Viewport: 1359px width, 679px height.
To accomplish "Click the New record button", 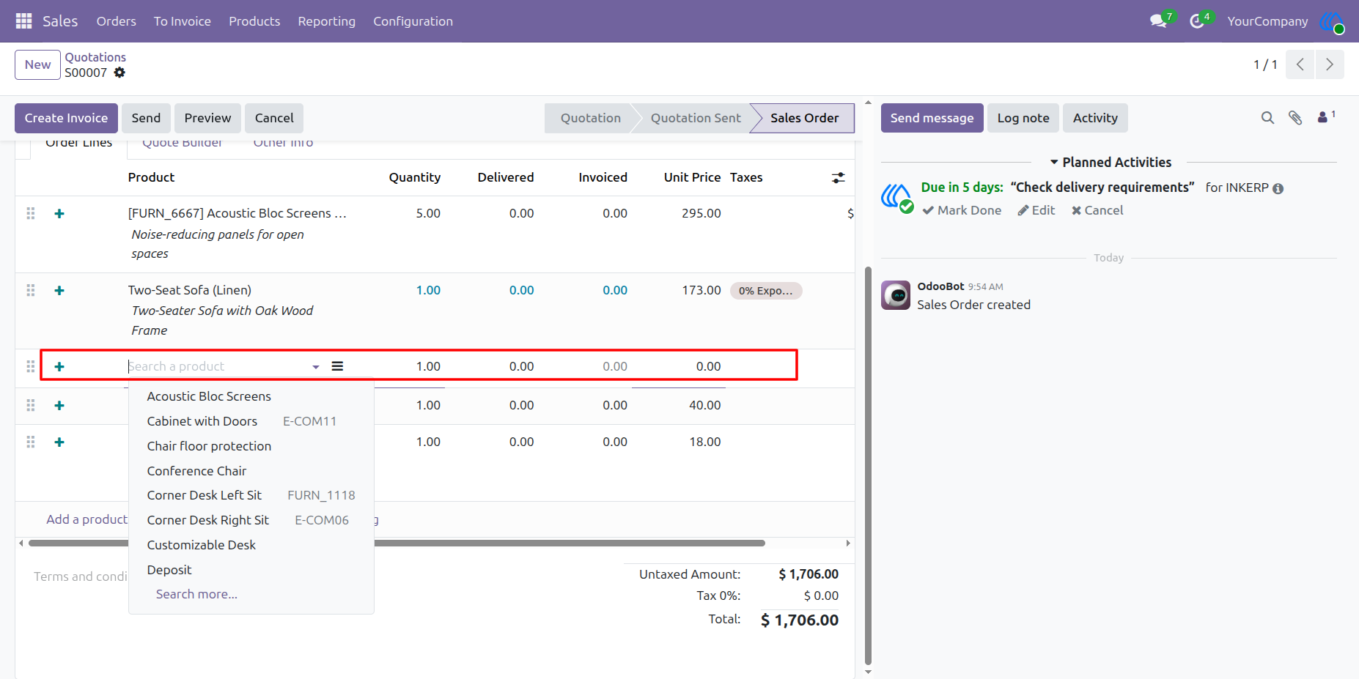I will [x=37, y=64].
